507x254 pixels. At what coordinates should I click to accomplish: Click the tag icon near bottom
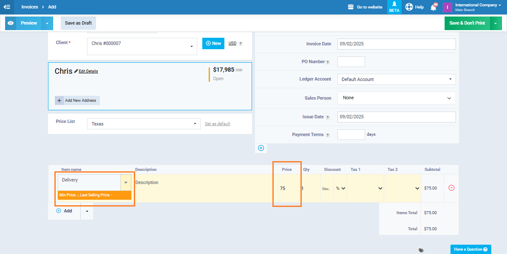pos(421,250)
